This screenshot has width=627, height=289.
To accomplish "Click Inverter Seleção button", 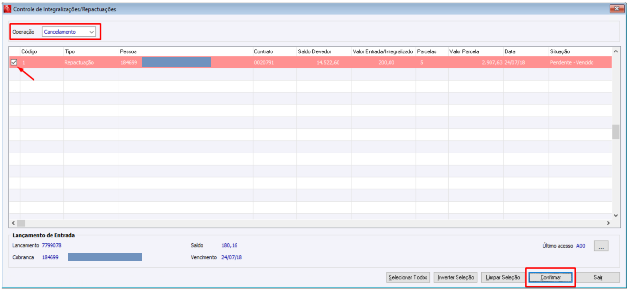I will click(456, 277).
